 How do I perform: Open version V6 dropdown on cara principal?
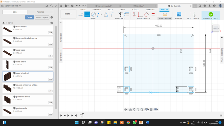(50, 79)
